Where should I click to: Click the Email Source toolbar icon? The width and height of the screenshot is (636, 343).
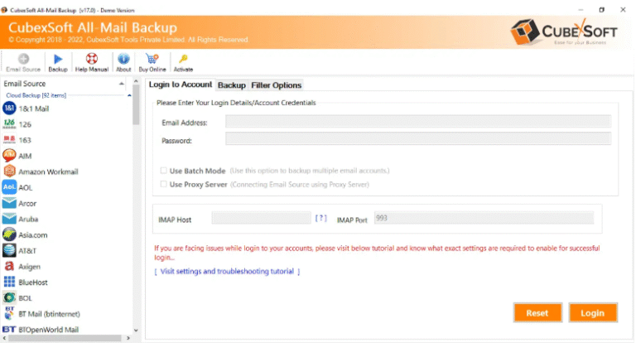coord(23,60)
